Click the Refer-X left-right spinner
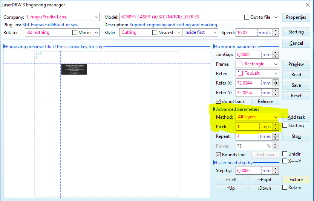Viewport: 314px width, 201px height. point(276,83)
